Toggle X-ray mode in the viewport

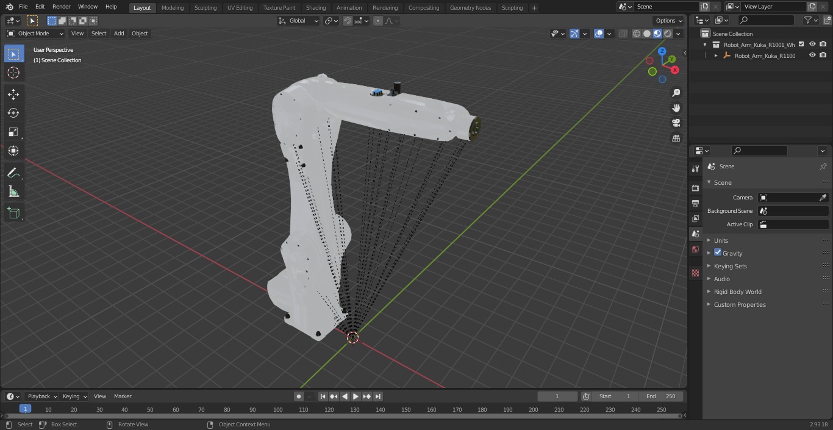623,34
